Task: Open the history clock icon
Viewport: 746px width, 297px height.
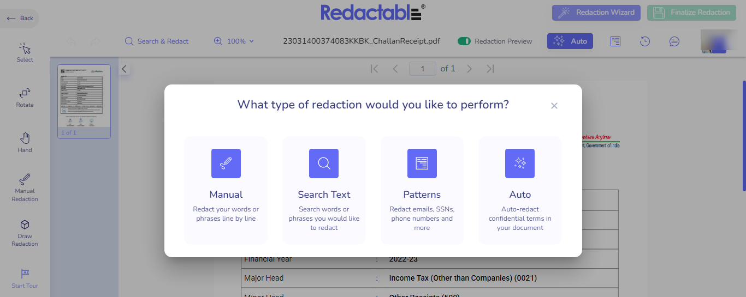Action: [645, 41]
